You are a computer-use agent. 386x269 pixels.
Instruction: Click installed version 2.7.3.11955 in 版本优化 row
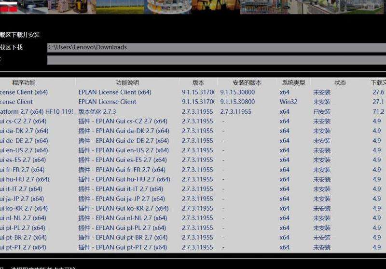[x=235, y=112]
